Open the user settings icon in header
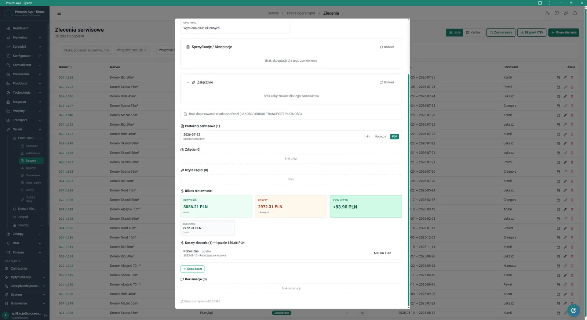The image size is (587, 320). [547, 13]
